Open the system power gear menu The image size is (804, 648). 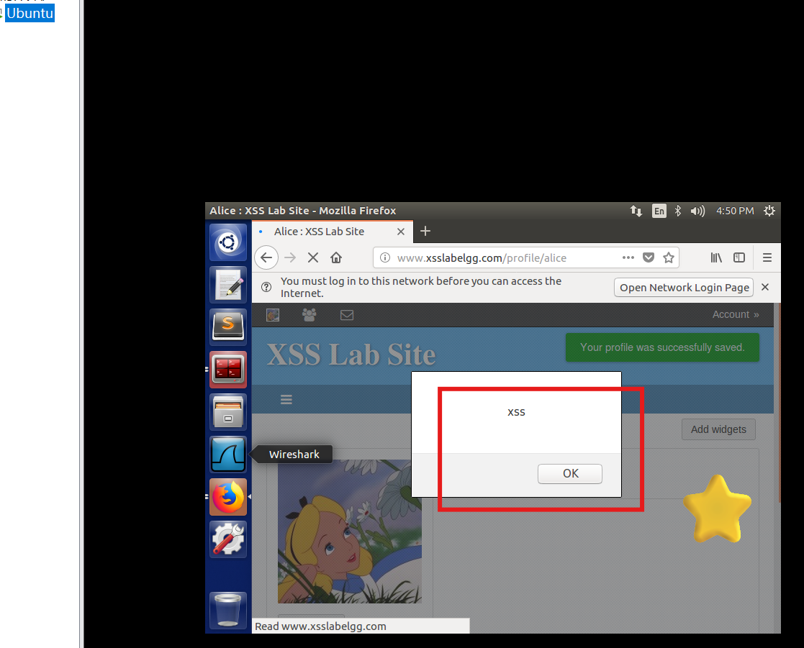click(x=769, y=211)
